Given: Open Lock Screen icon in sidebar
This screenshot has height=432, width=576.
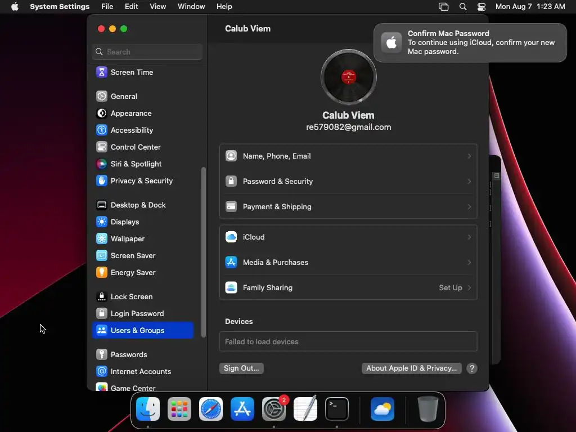Looking at the screenshot, I should (101, 296).
